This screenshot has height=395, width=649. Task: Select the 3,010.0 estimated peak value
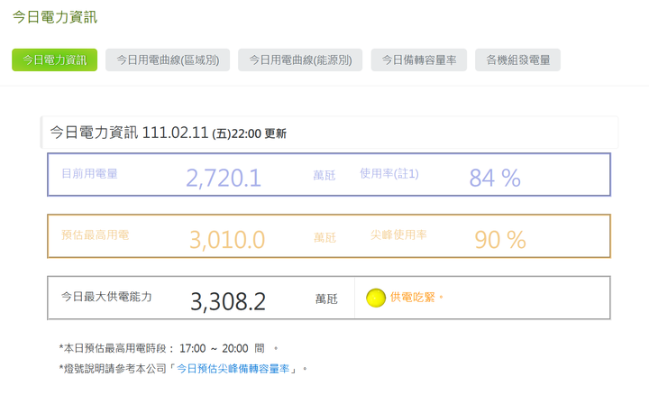coord(227,240)
